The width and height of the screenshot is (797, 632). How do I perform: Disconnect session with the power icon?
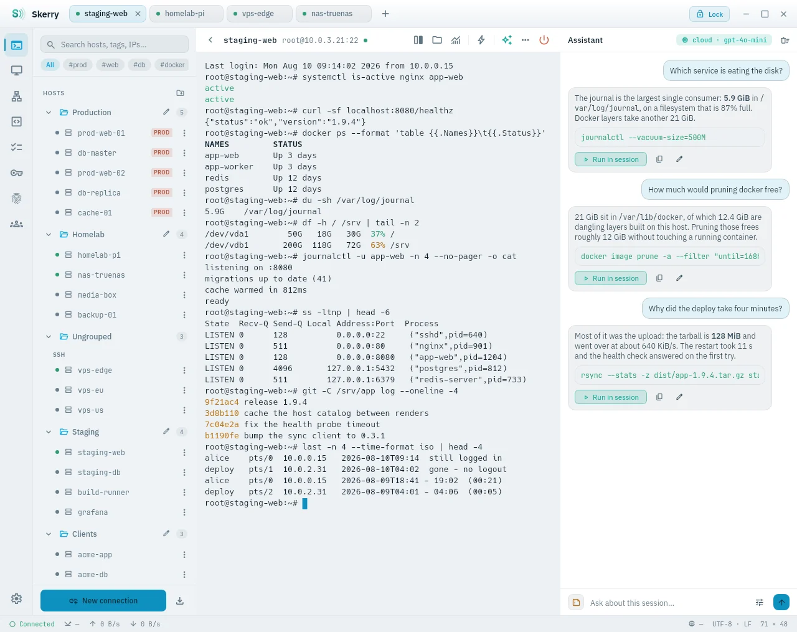(544, 40)
